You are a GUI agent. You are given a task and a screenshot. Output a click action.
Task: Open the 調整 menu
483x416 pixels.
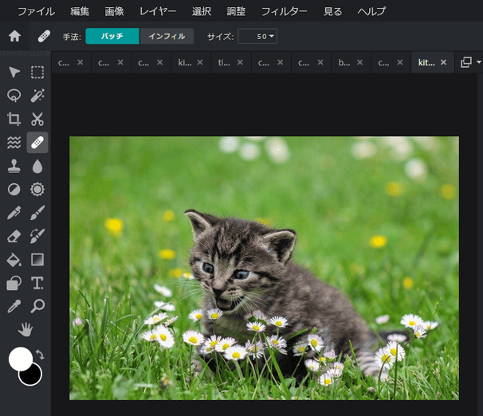[x=236, y=12]
